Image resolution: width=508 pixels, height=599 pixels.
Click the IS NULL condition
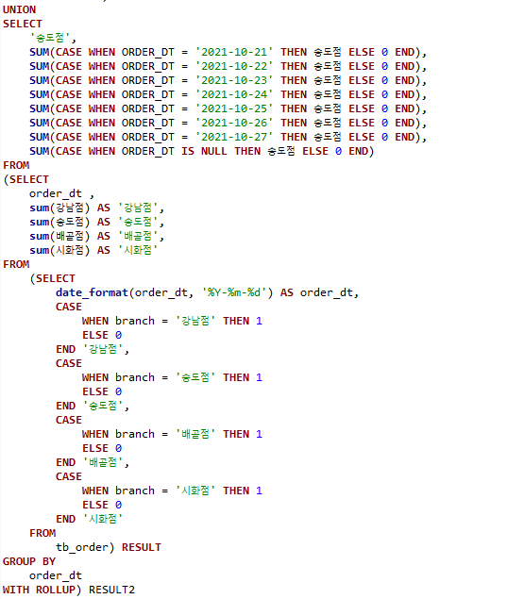point(204,151)
